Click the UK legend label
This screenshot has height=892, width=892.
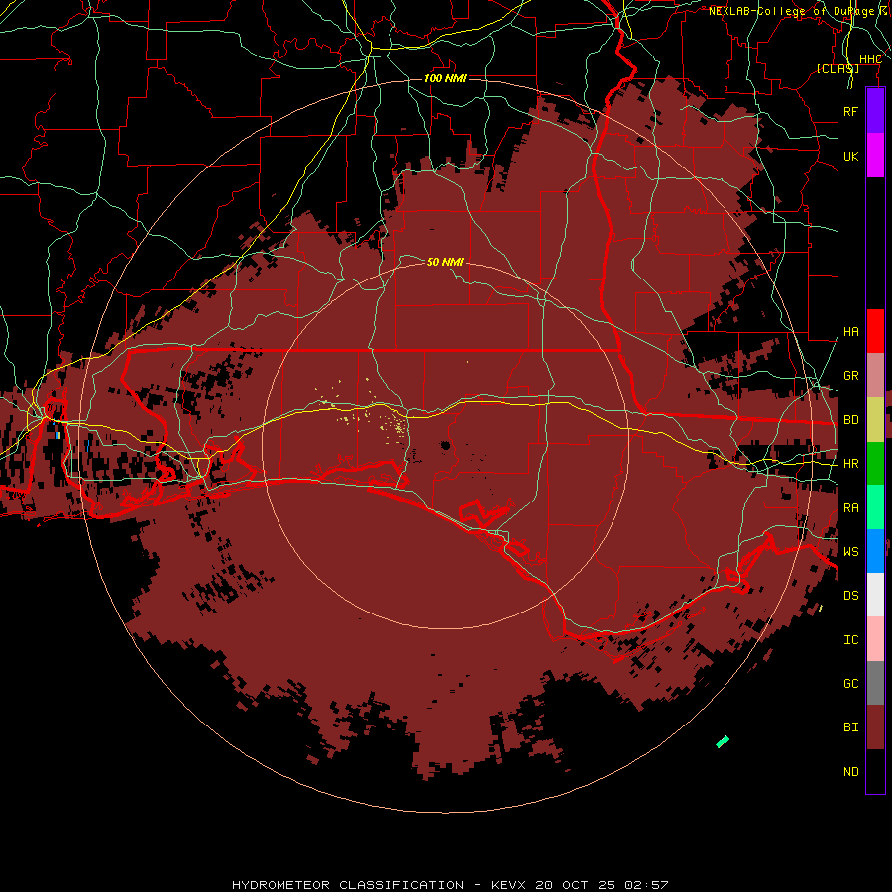(x=850, y=156)
